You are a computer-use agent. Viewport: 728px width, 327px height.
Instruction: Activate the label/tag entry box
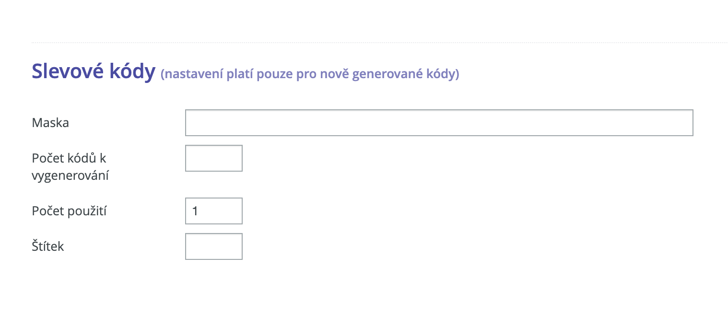click(x=213, y=246)
